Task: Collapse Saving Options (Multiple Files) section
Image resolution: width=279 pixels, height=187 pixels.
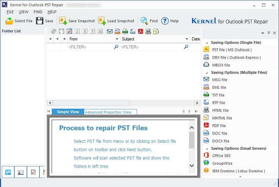Action: [x=207, y=73]
